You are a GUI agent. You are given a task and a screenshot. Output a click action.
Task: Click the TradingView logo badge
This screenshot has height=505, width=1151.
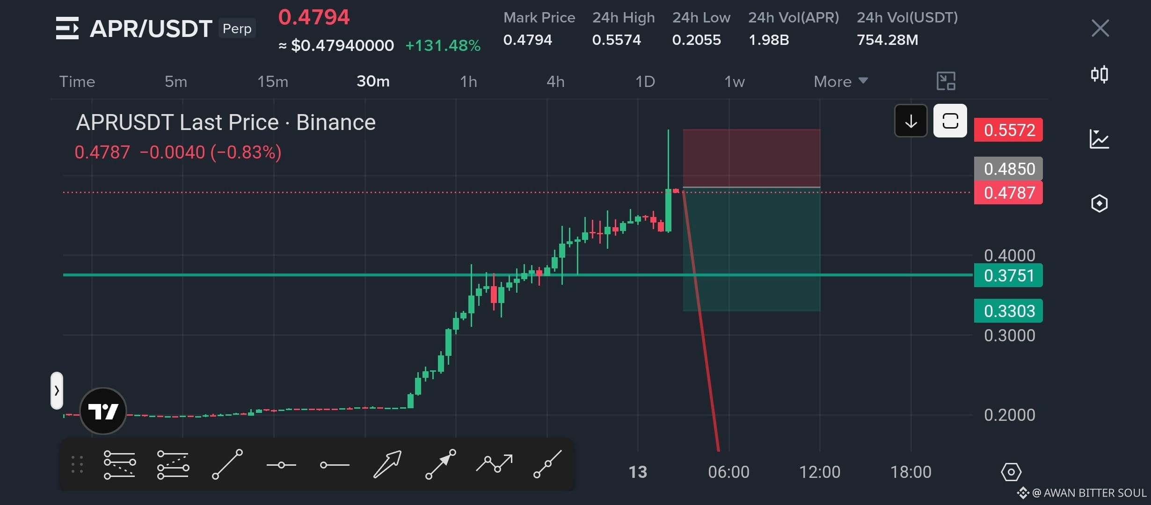(103, 411)
